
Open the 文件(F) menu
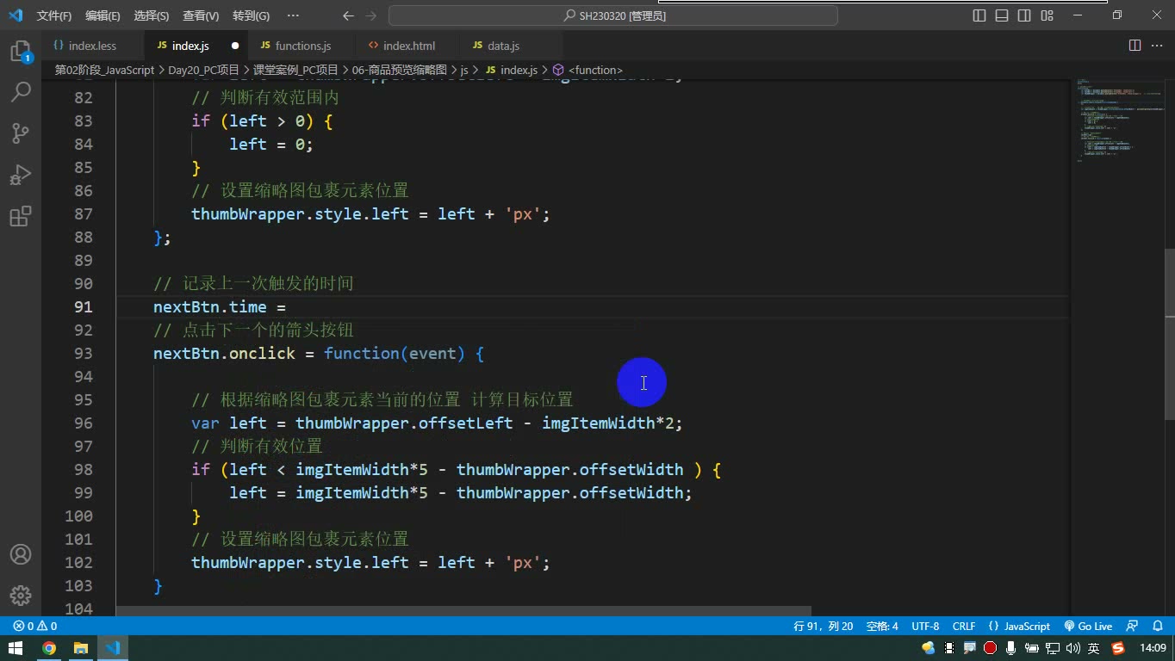(x=54, y=15)
